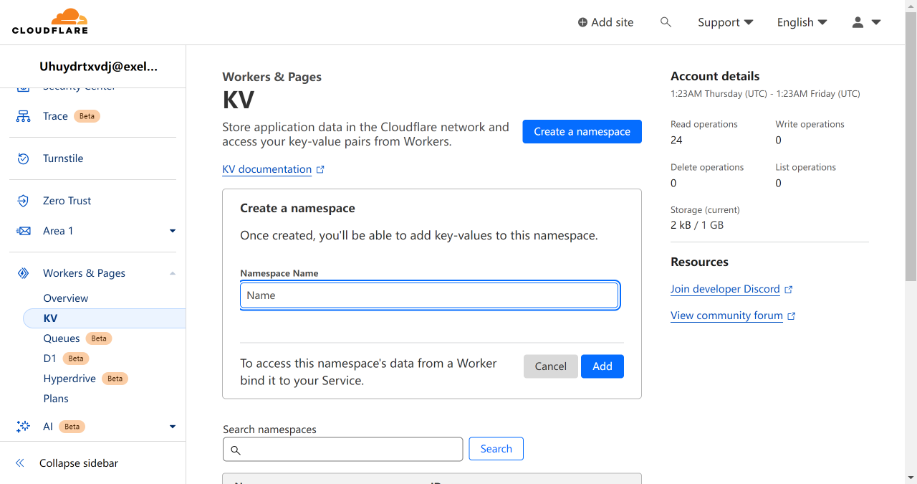The height and width of the screenshot is (484, 917).
Task: Open the user account menu icon
Action: (x=858, y=22)
